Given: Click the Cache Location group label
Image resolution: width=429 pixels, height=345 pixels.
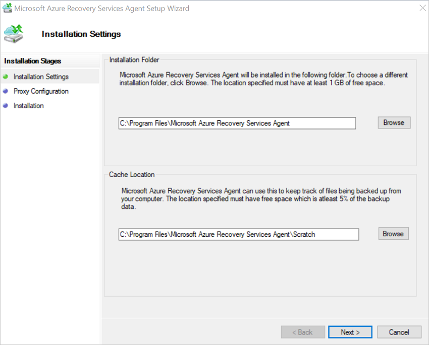Looking at the screenshot, I should pos(132,174).
